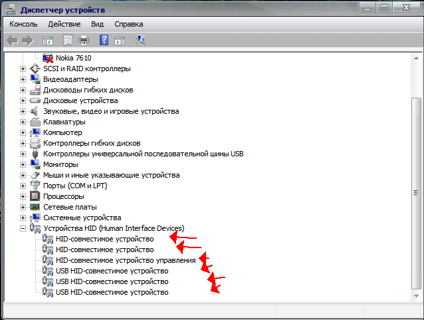424x320 pixels.
Task: Maximize the Диспетчер устройств window
Action: point(384,8)
